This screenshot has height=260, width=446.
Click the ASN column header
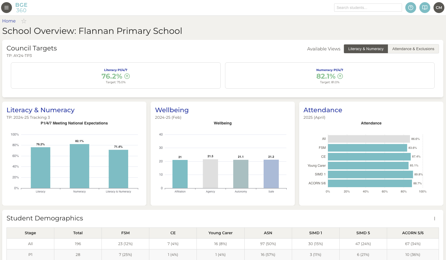pyautogui.click(x=268, y=233)
